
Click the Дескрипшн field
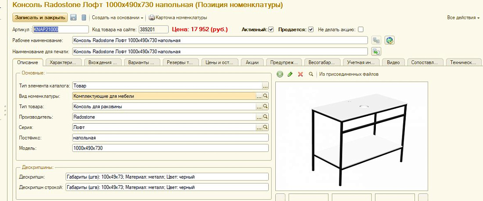pos(167,177)
